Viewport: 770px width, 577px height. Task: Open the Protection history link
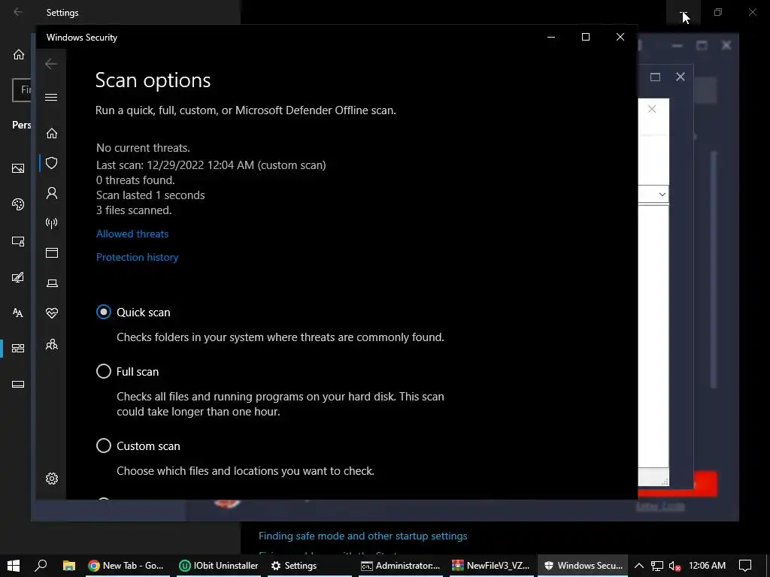click(x=137, y=258)
